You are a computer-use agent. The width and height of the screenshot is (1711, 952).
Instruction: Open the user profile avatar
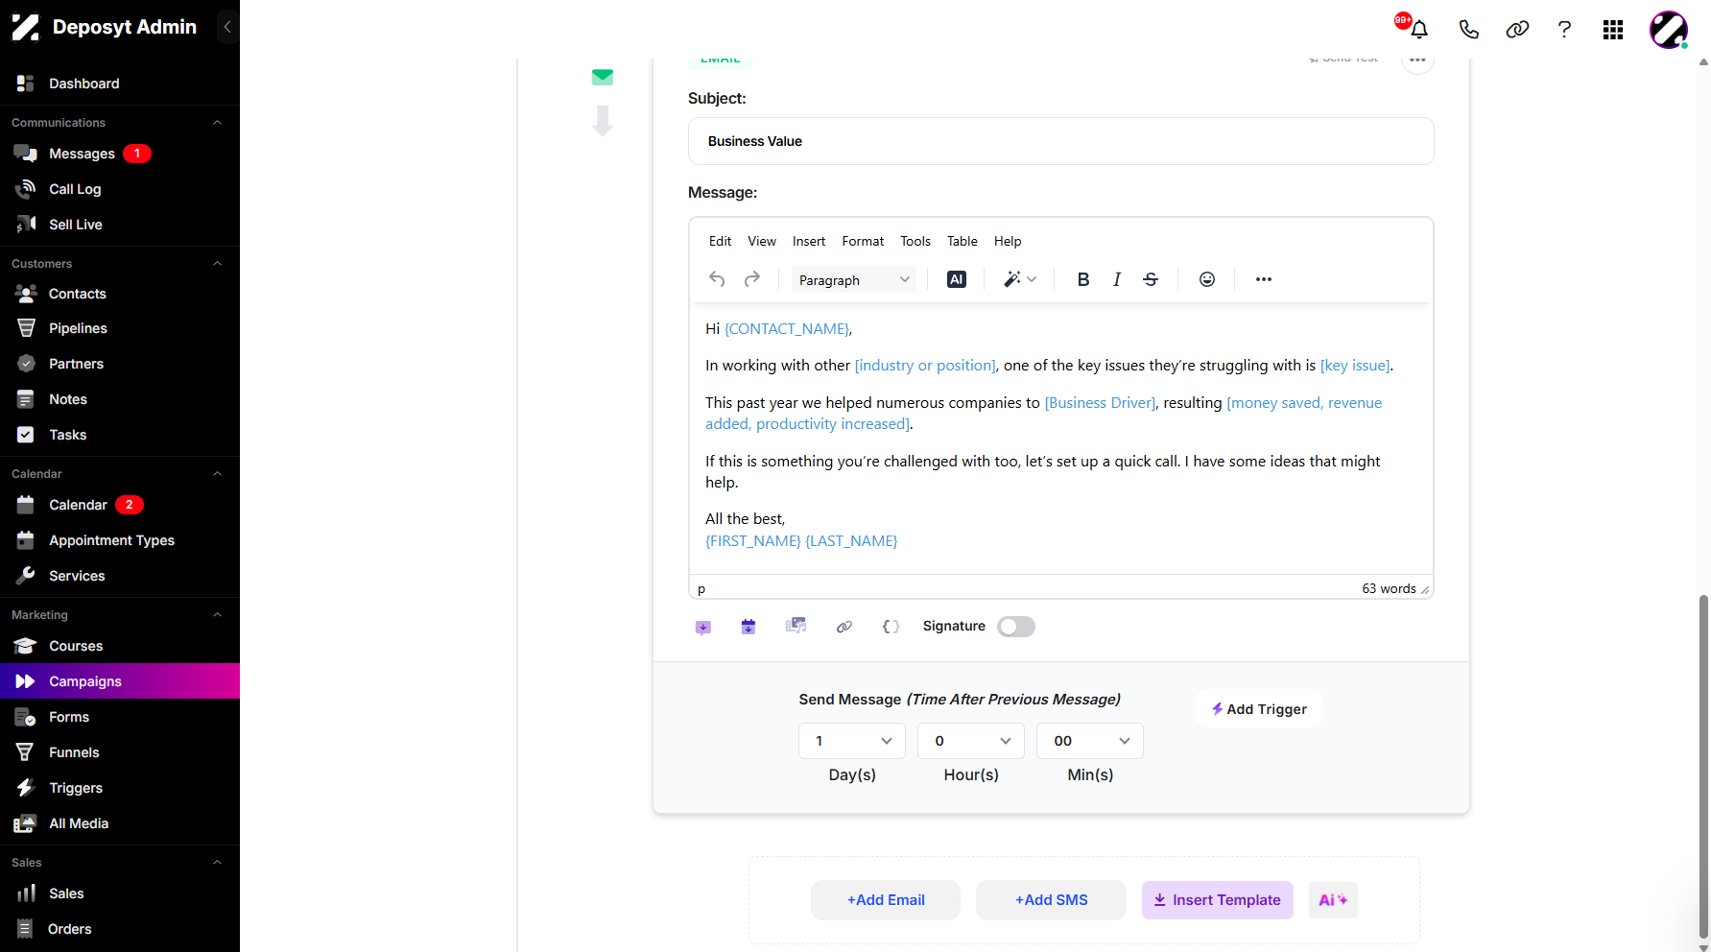click(x=1669, y=30)
